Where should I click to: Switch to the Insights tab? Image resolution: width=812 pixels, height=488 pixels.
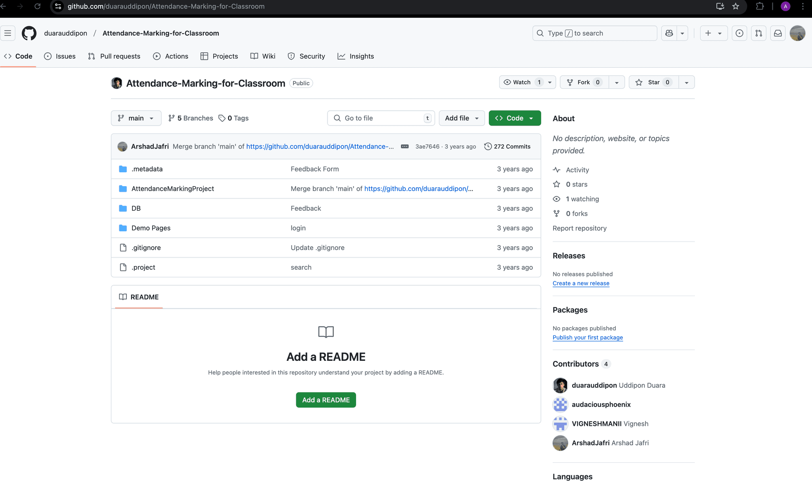(356, 56)
